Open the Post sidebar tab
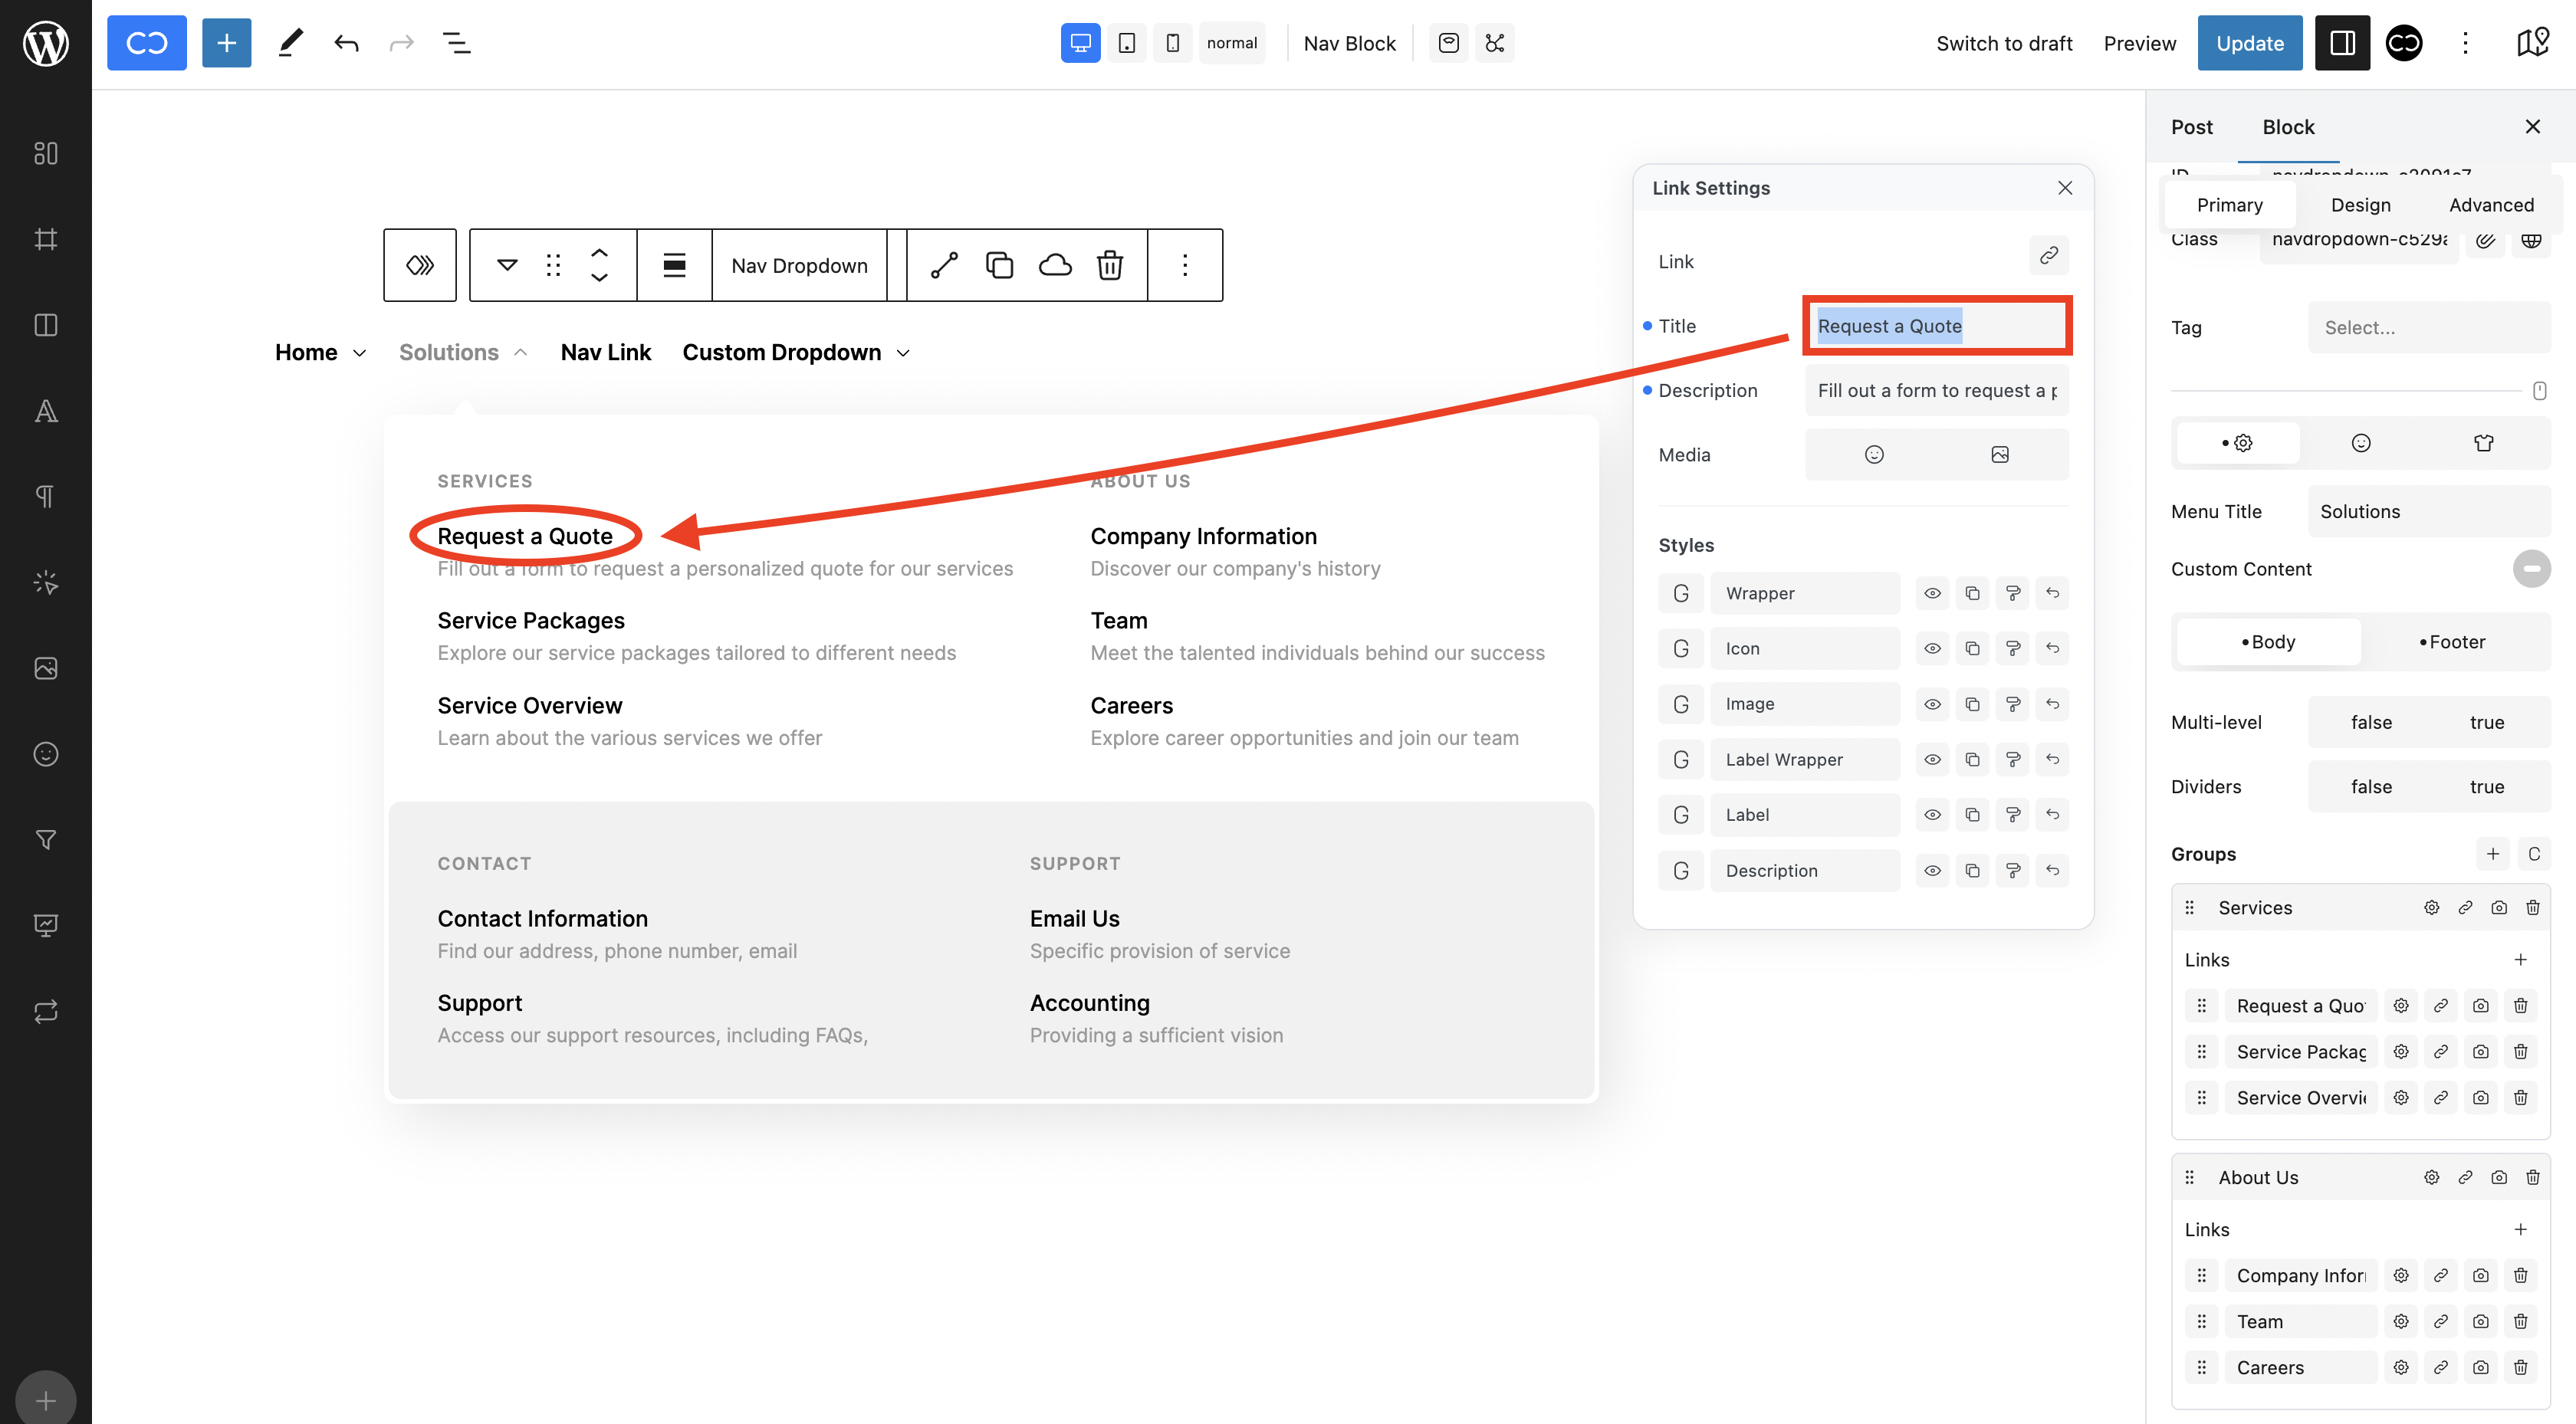 pyautogui.click(x=2191, y=127)
